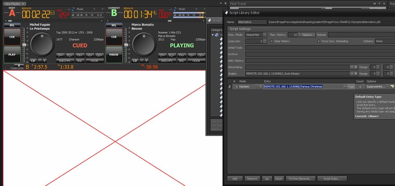Click the Remove button
The height and width of the screenshot is (186, 395).
point(252,179)
